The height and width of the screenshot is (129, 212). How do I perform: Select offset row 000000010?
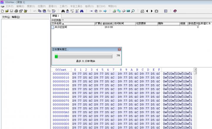61,78
